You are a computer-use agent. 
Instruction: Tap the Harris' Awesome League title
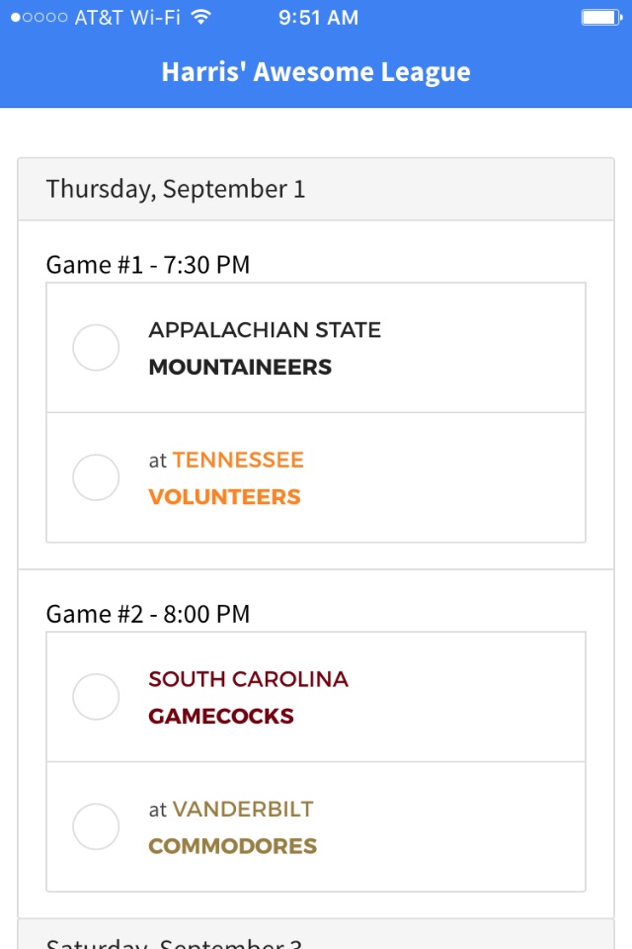316,71
